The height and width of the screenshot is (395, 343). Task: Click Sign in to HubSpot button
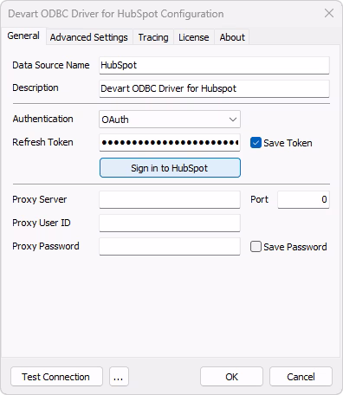(x=170, y=168)
